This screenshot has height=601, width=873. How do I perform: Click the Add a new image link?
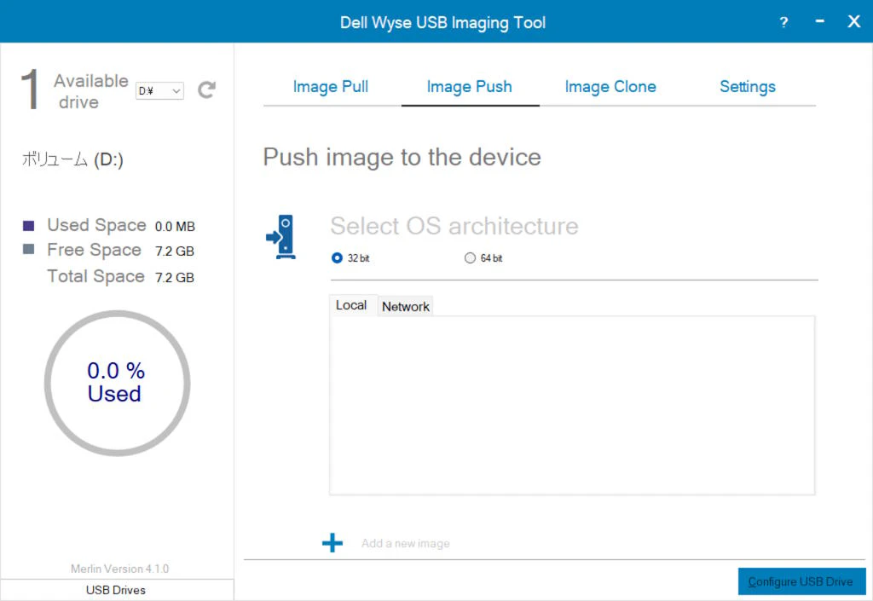click(x=406, y=543)
